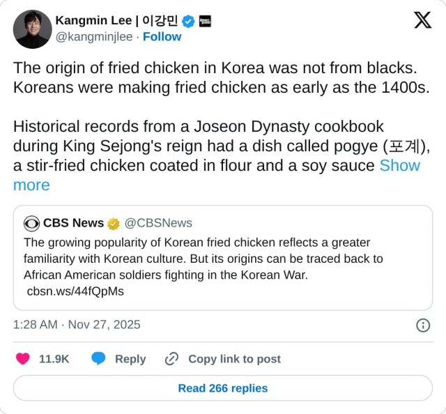
Task: Click the affiliation badge beside Kangmin Lee's name
Action: 205,21
